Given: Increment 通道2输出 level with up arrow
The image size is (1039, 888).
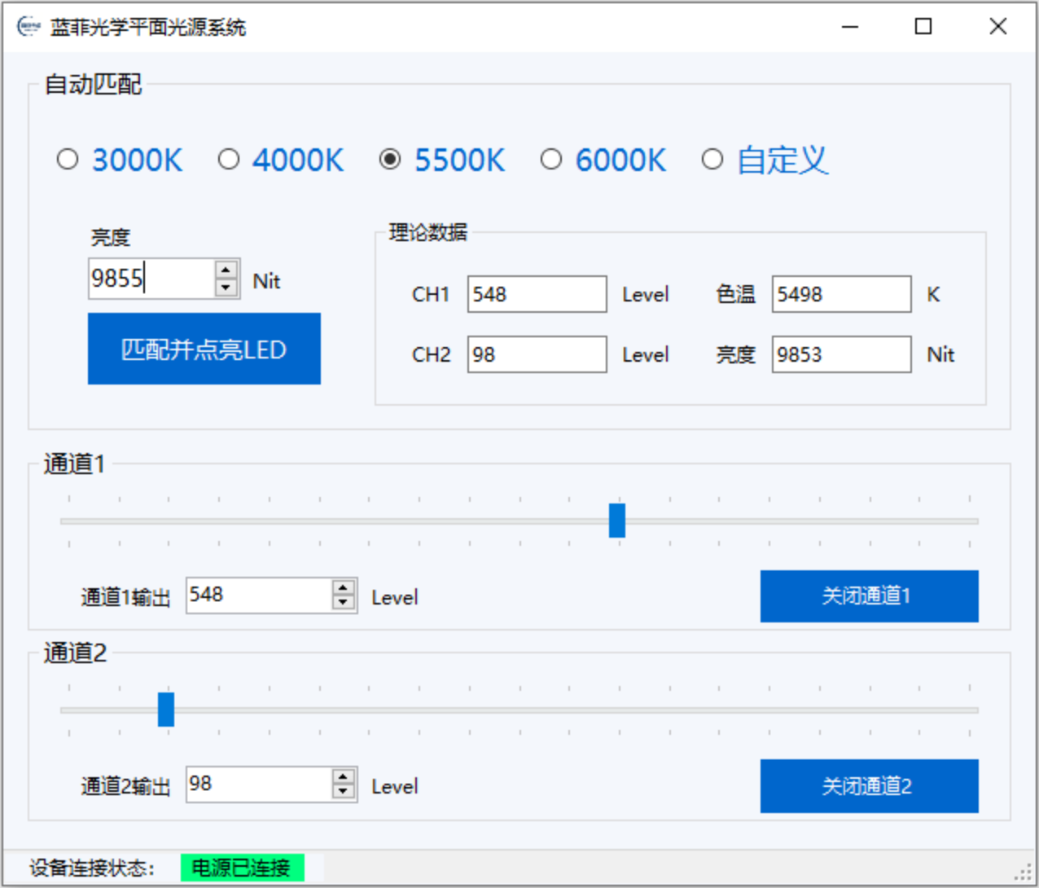Looking at the screenshot, I should pyautogui.click(x=344, y=776).
